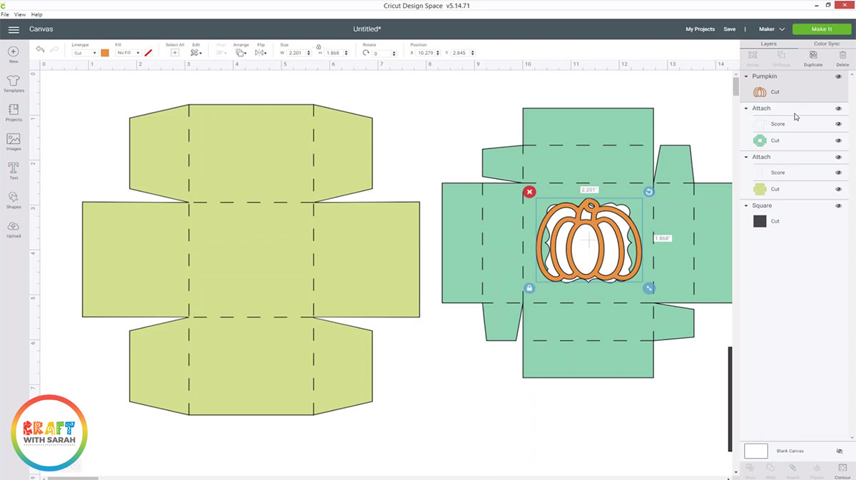Click the orange linetype color swatch
Image resolution: width=856 pixels, height=480 pixels.
click(x=105, y=53)
